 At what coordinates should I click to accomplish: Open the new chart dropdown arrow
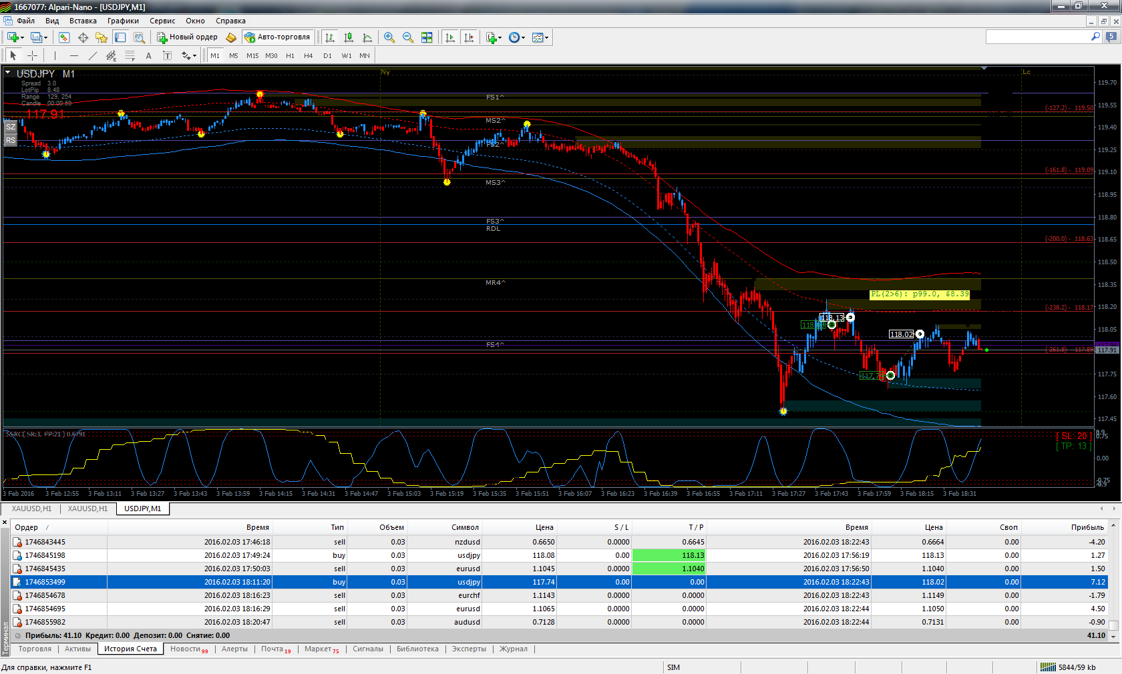click(x=22, y=37)
